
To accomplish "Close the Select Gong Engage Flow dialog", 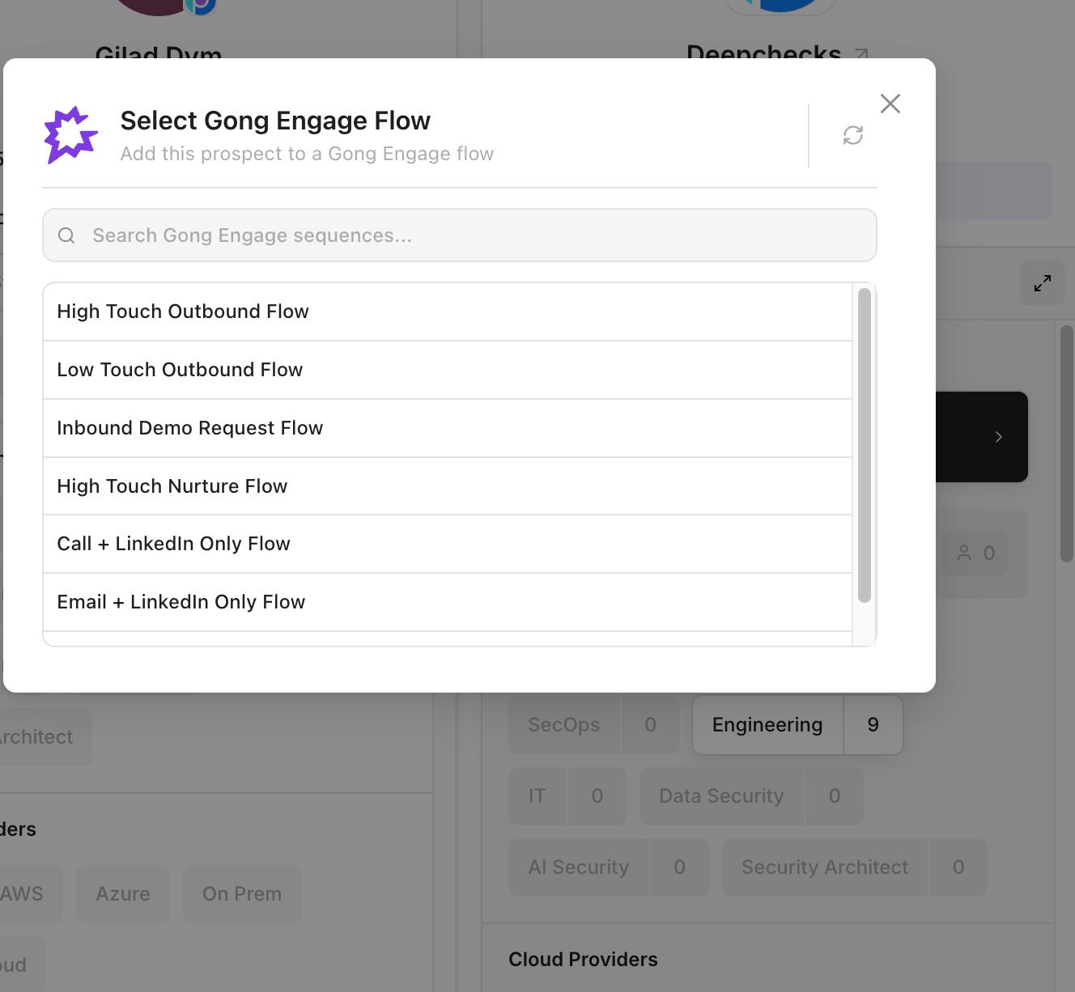I will point(890,104).
